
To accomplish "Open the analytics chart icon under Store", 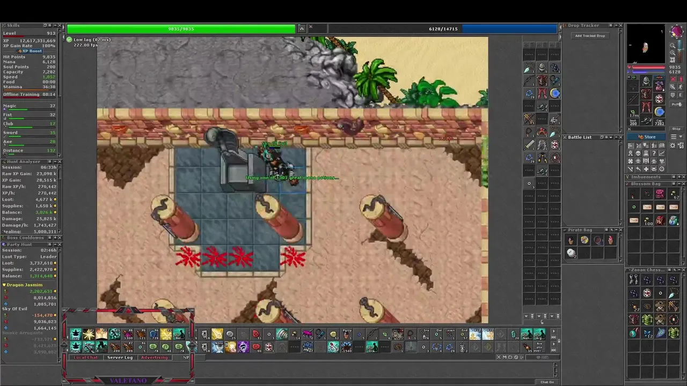I will (662, 153).
